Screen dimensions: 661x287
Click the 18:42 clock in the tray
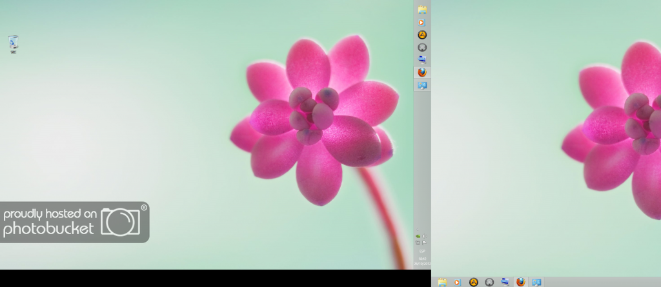(422, 259)
